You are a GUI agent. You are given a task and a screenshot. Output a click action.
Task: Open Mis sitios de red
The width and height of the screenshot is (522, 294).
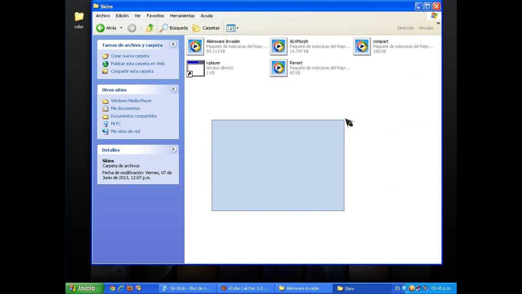pos(125,131)
